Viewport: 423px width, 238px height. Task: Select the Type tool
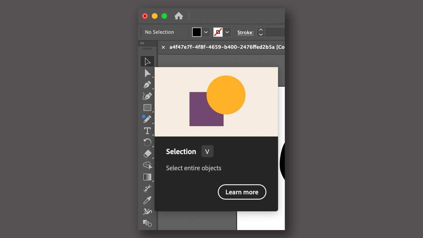coord(147,131)
